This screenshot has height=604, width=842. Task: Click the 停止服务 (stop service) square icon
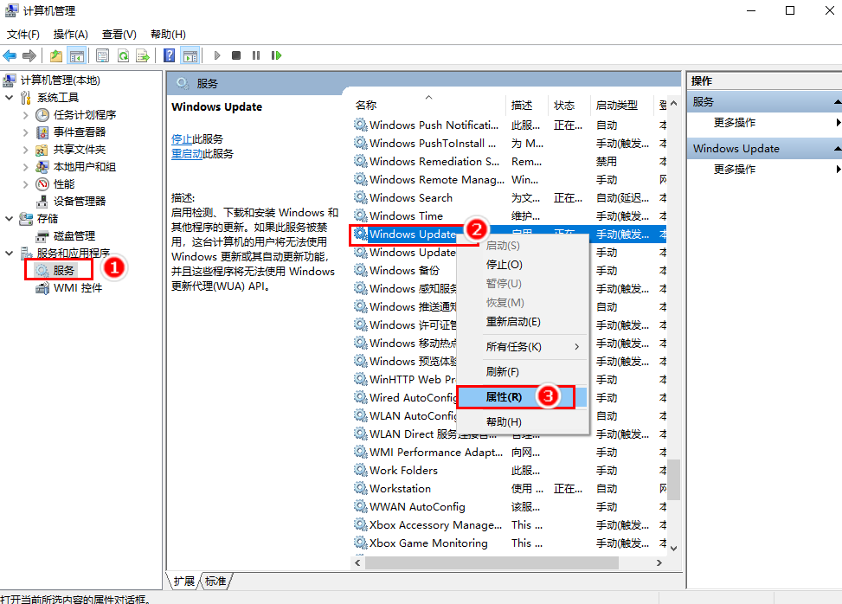coord(235,55)
